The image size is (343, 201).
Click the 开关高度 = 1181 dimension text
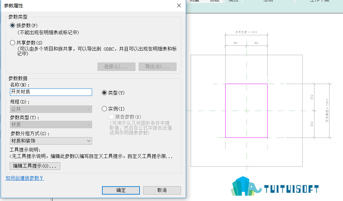pyautogui.click(x=327, y=111)
